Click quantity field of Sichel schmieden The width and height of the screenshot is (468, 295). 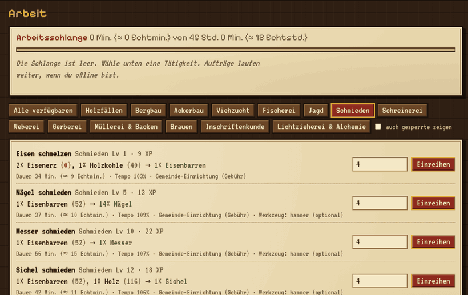click(x=380, y=281)
